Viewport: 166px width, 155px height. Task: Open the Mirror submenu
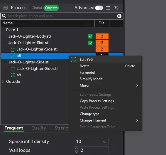tap(106, 85)
